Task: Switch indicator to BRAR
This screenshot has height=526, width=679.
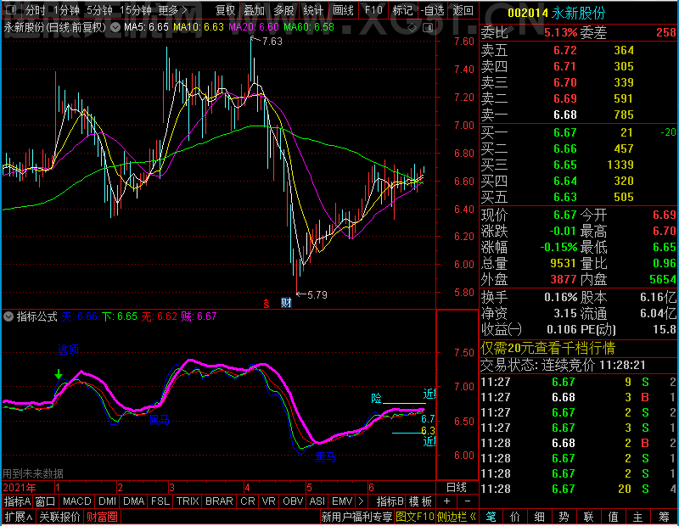Action: [219, 501]
